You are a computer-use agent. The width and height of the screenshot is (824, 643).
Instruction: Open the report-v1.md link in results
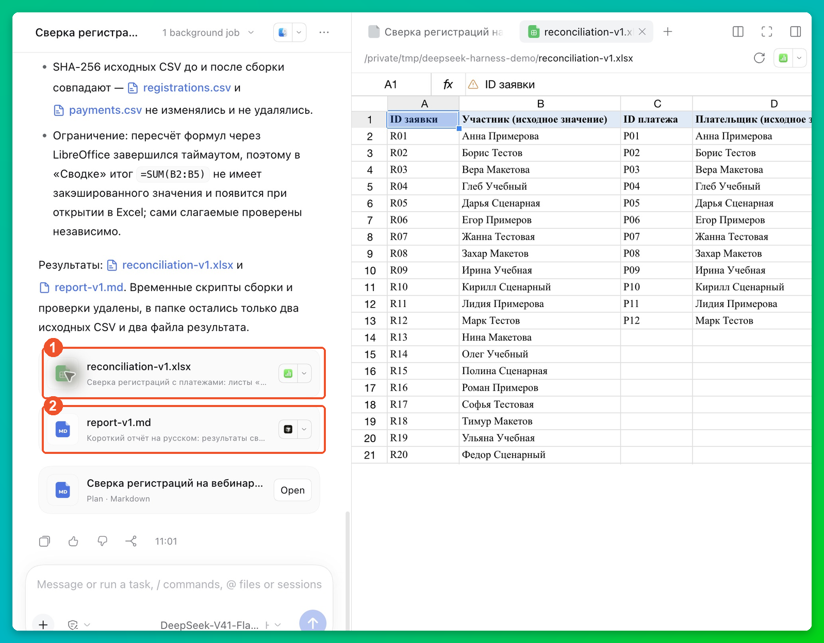(89, 287)
